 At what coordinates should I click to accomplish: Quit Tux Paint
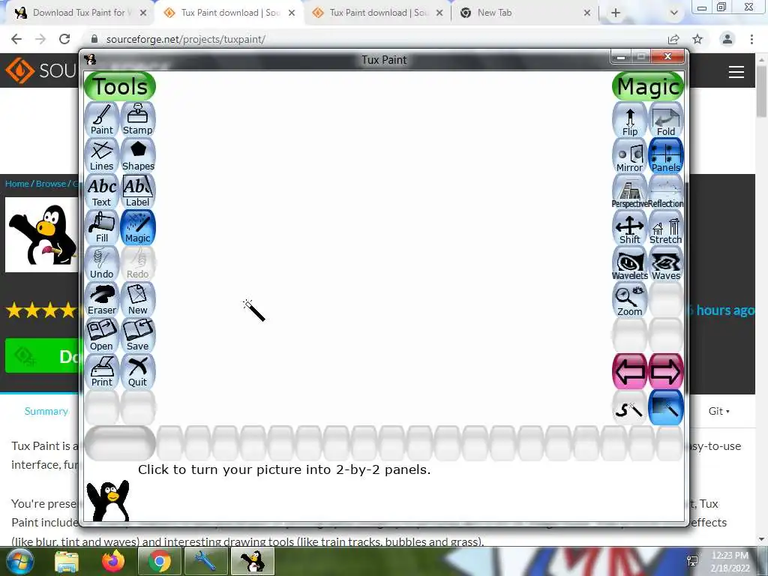138,371
